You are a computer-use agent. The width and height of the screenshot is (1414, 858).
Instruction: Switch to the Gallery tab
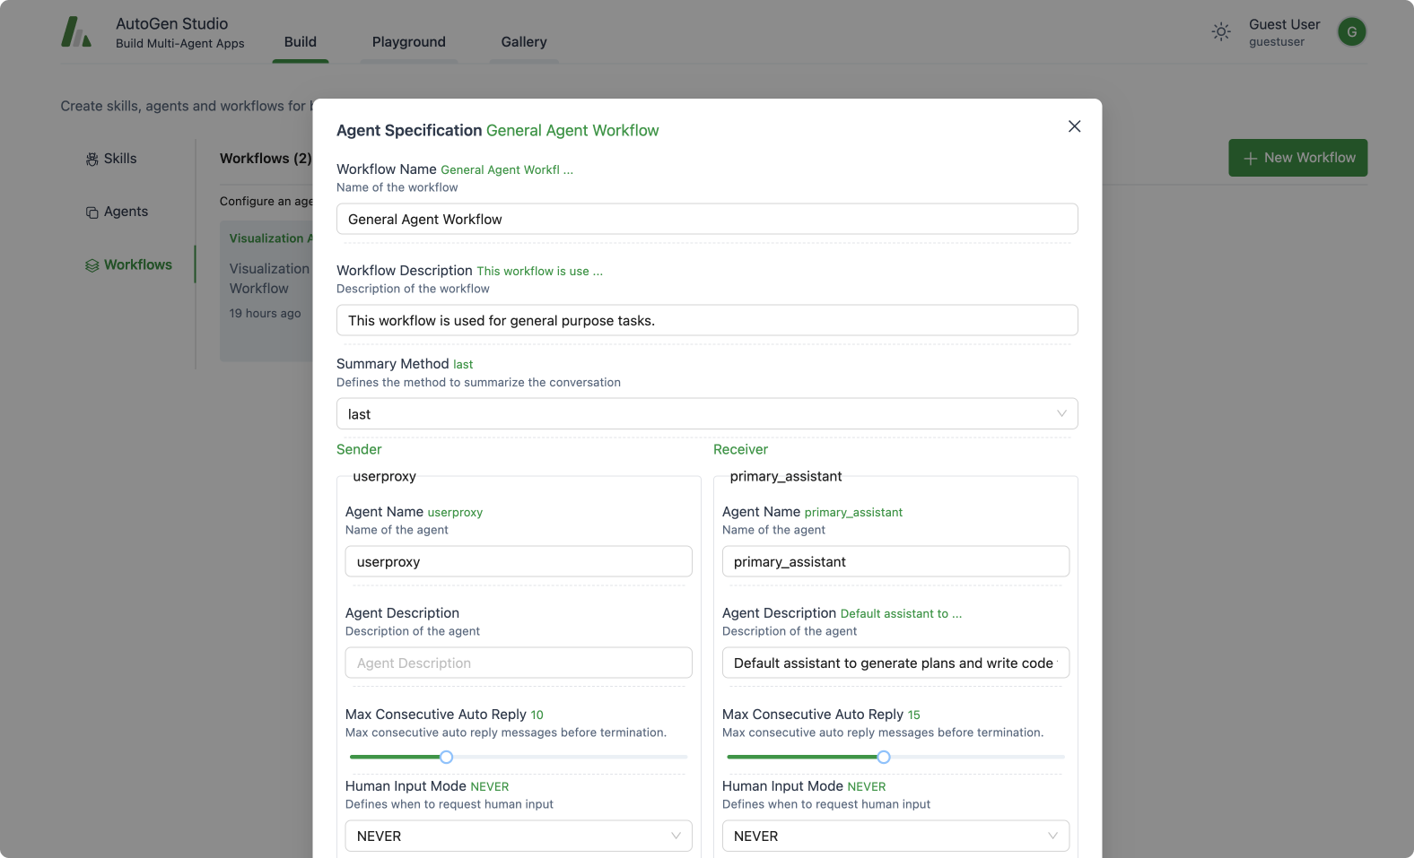click(x=523, y=42)
